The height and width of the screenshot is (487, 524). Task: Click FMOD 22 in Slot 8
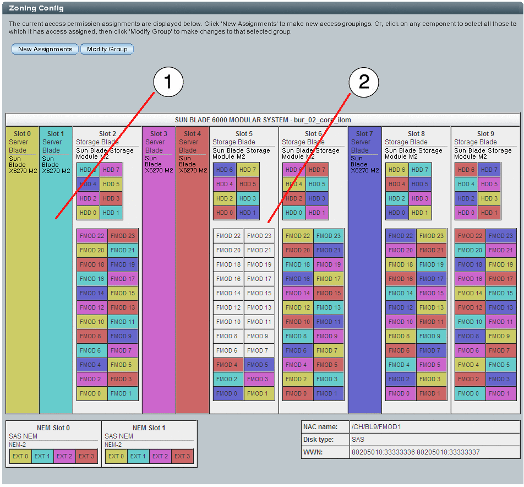click(401, 236)
